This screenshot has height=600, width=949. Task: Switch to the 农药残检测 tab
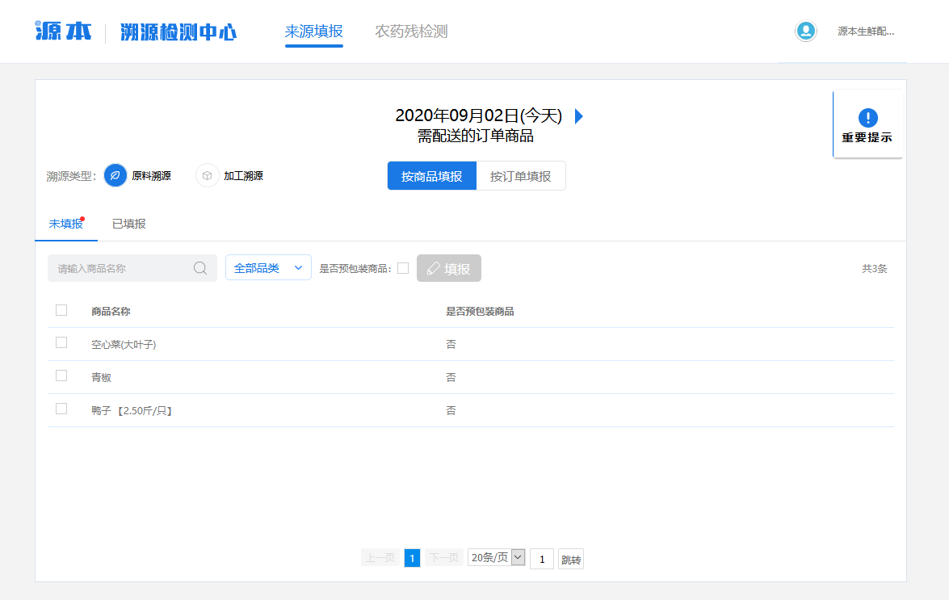coord(409,31)
